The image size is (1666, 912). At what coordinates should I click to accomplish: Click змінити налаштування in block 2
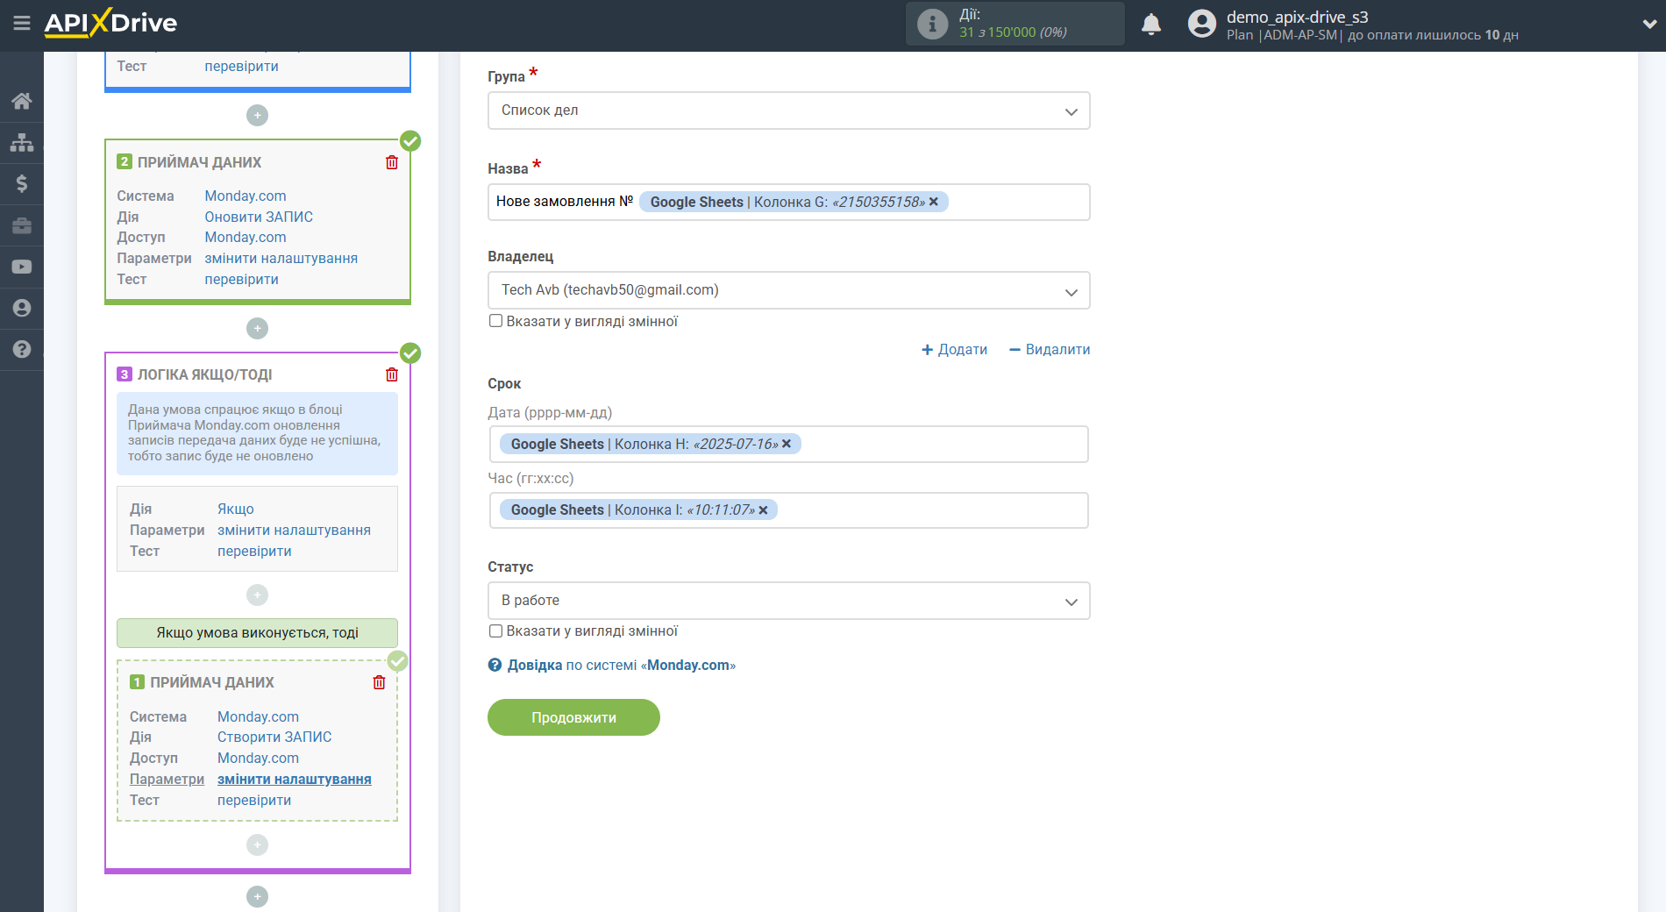[281, 258]
